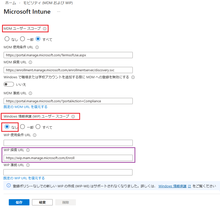Click info icon beside MDM 使用条件 URL
Screen dimensions: 220x209
(37, 47)
